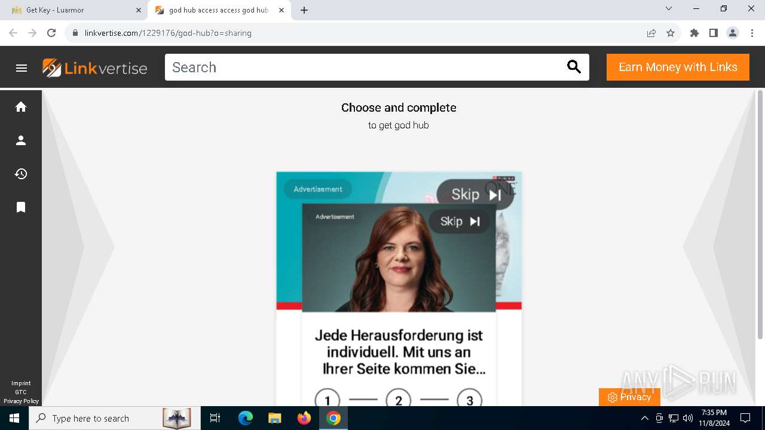
Task: Close the Get Key - Luarmor tab
Action: 139,10
